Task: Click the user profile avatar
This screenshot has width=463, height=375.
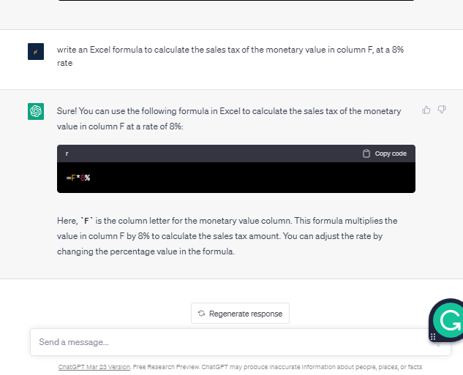Action: tap(36, 51)
